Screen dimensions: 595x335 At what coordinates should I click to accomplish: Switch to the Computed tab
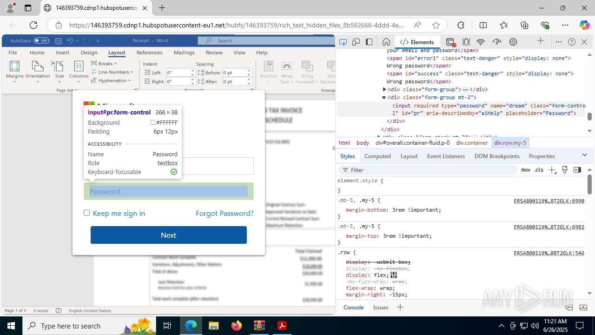tap(377, 156)
